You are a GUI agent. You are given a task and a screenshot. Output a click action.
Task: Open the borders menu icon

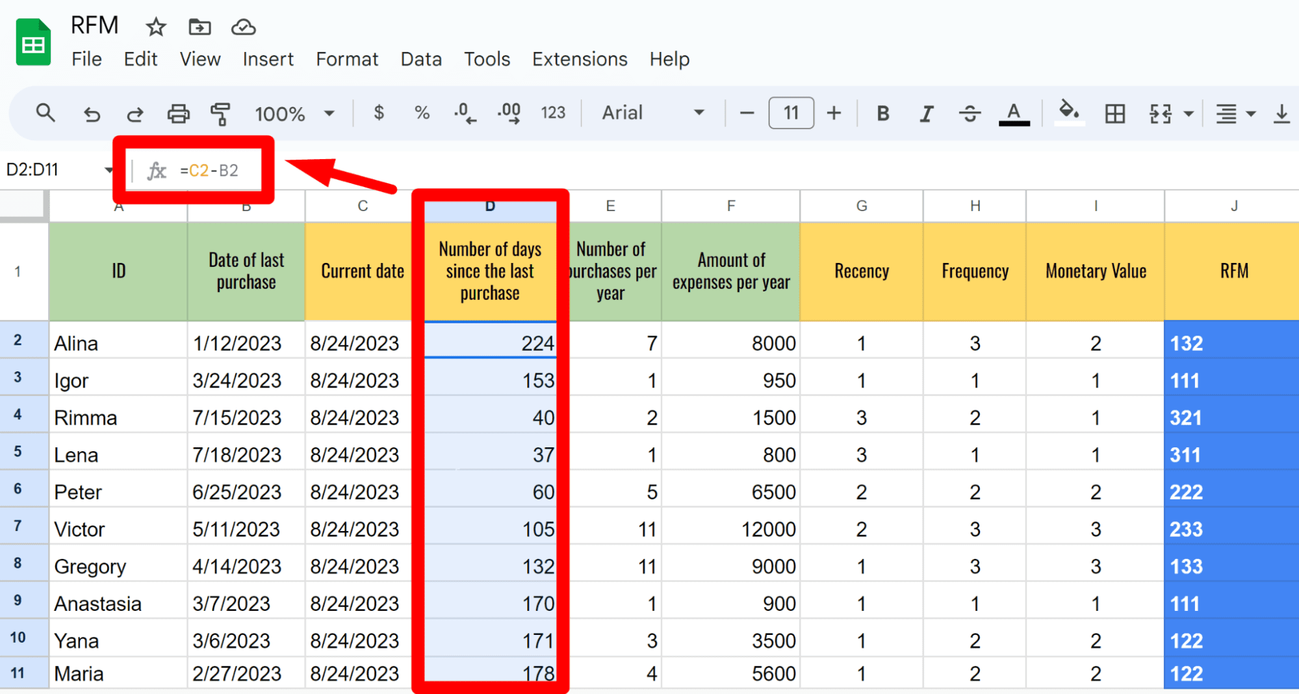(x=1115, y=112)
